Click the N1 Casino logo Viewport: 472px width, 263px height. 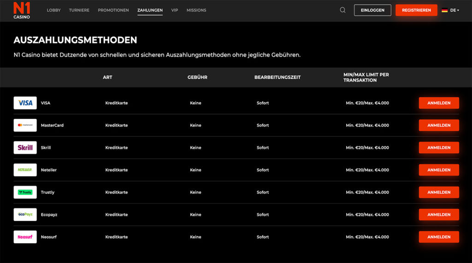[22, 11]
